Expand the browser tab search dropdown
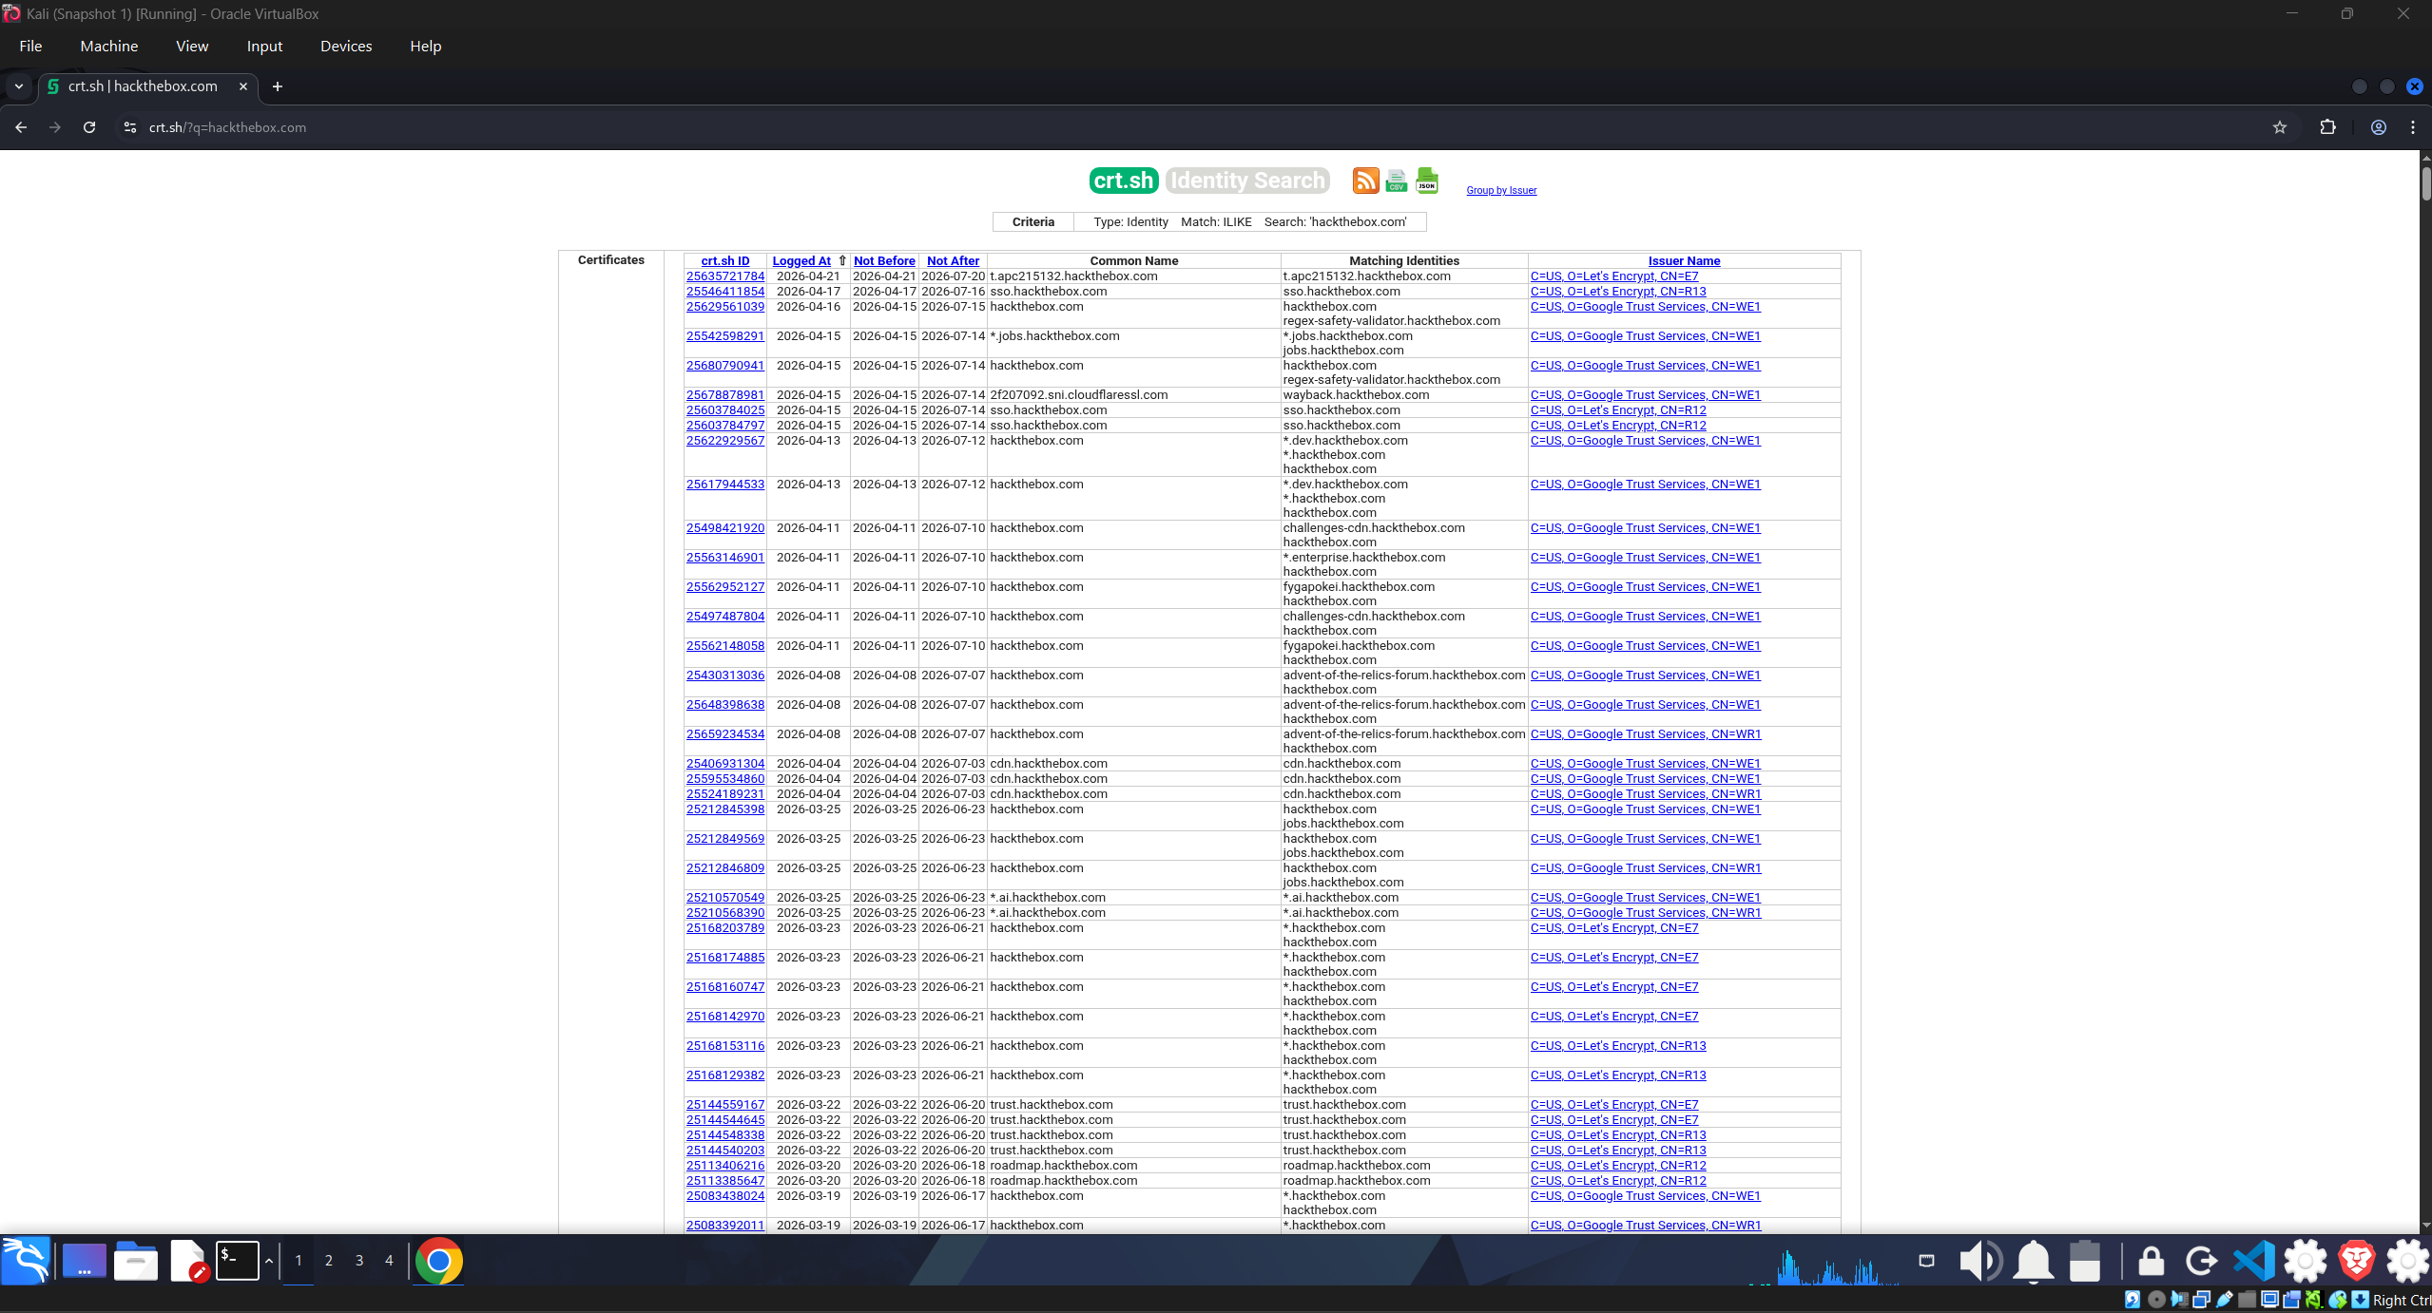 click(x=19, y=86)
